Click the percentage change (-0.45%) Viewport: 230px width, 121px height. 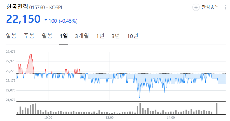(x=68, y=21)
